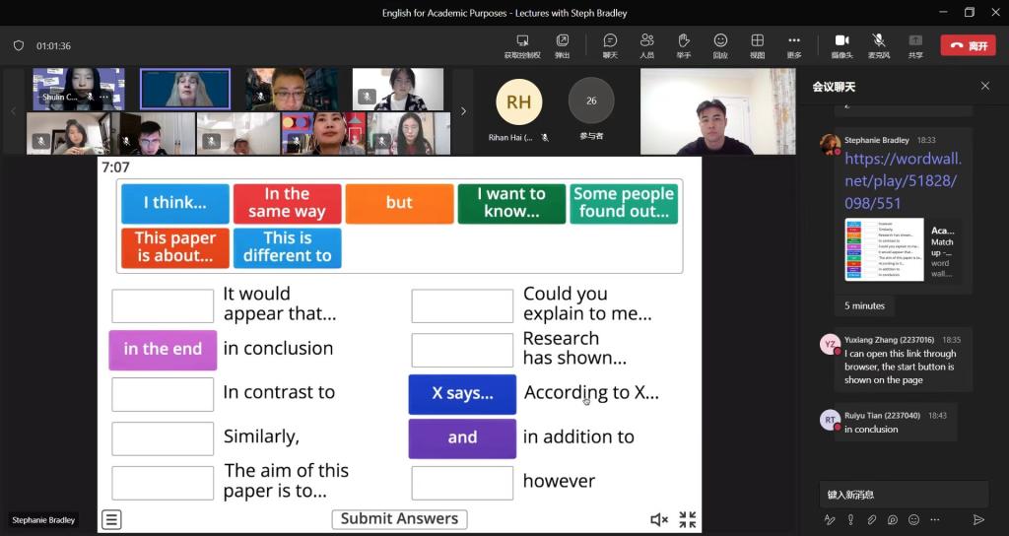Click the Pop out (弹出) icon
This screenshot has width=1009, height=536.
(562, 44)
